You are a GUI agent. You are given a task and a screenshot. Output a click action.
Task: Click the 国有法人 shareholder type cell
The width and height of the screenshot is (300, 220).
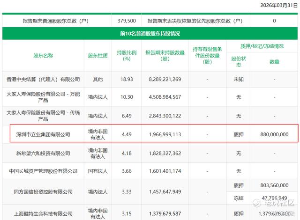click(x=98, y=171)
